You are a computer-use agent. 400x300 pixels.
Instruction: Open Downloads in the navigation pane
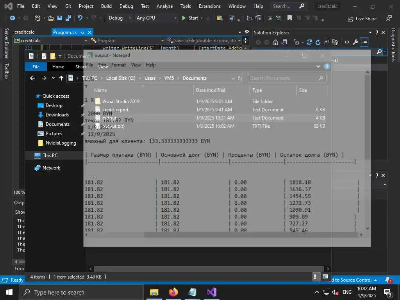click(57, 115)
